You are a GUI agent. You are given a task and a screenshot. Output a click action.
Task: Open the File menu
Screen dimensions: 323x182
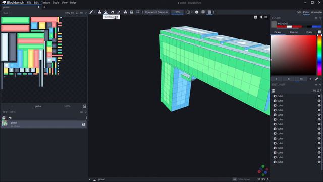pos(29,3)
